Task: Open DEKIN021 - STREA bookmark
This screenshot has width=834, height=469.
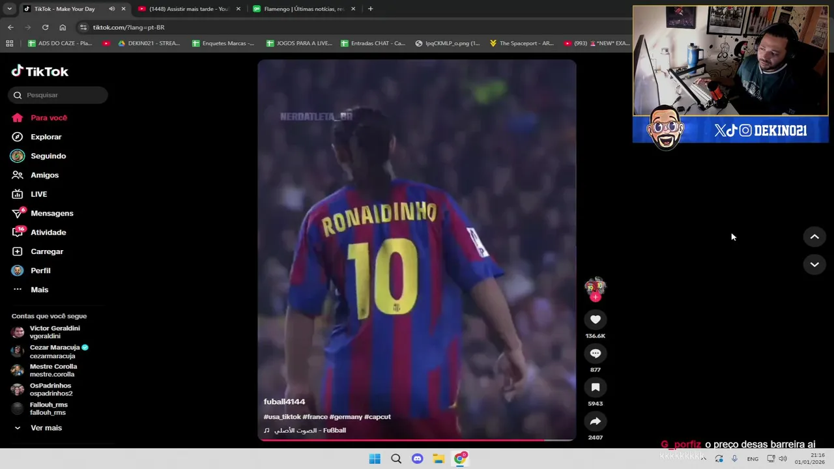Action: pyautogui.click(x=149, y=43)
